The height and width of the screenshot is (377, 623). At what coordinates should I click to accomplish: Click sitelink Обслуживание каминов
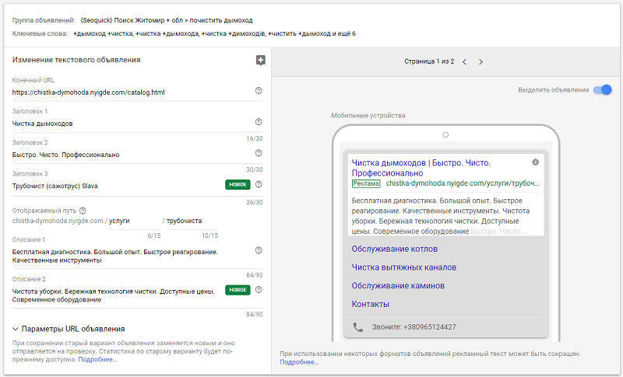pos(398,285)
